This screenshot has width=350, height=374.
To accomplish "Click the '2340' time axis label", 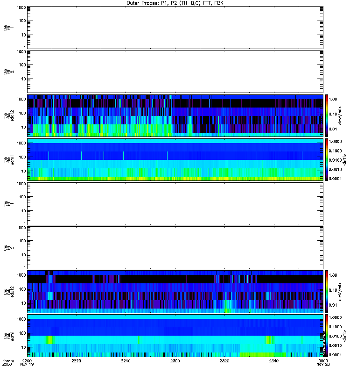I will 274,360.
